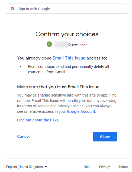132x172 pixels.
Task: Click the Allow button
Action: point(105,137)
